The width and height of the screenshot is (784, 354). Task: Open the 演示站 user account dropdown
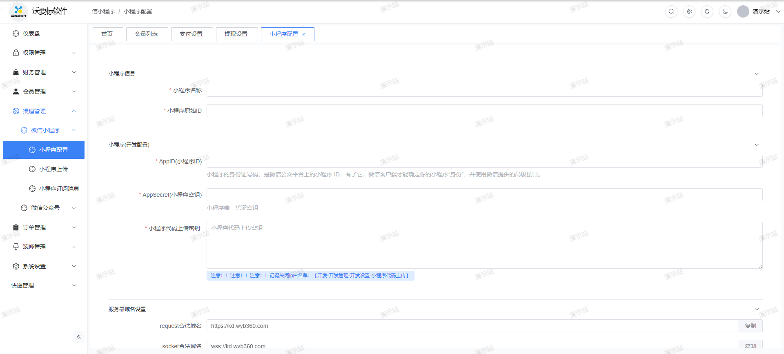point(760,11)
